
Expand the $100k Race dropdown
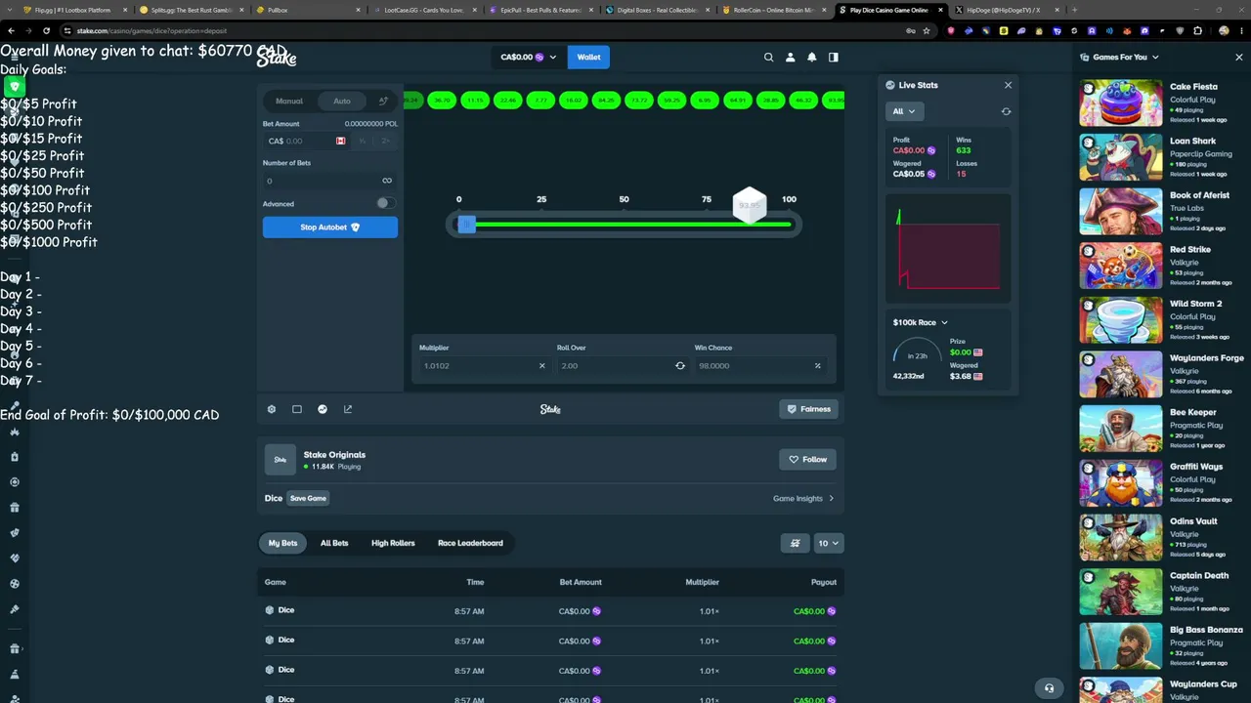click(920, 322)
